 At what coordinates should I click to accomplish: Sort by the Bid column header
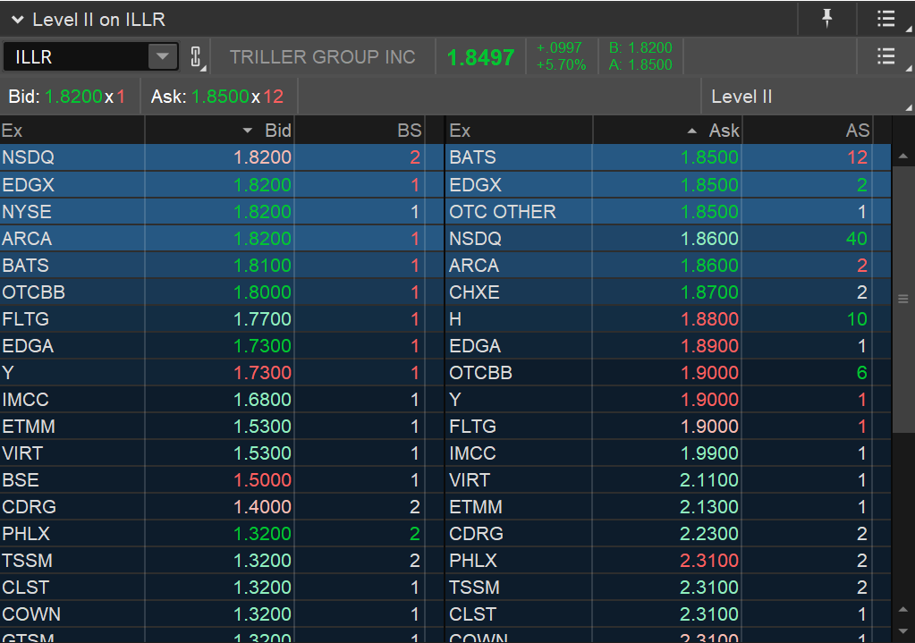point(219,130)
